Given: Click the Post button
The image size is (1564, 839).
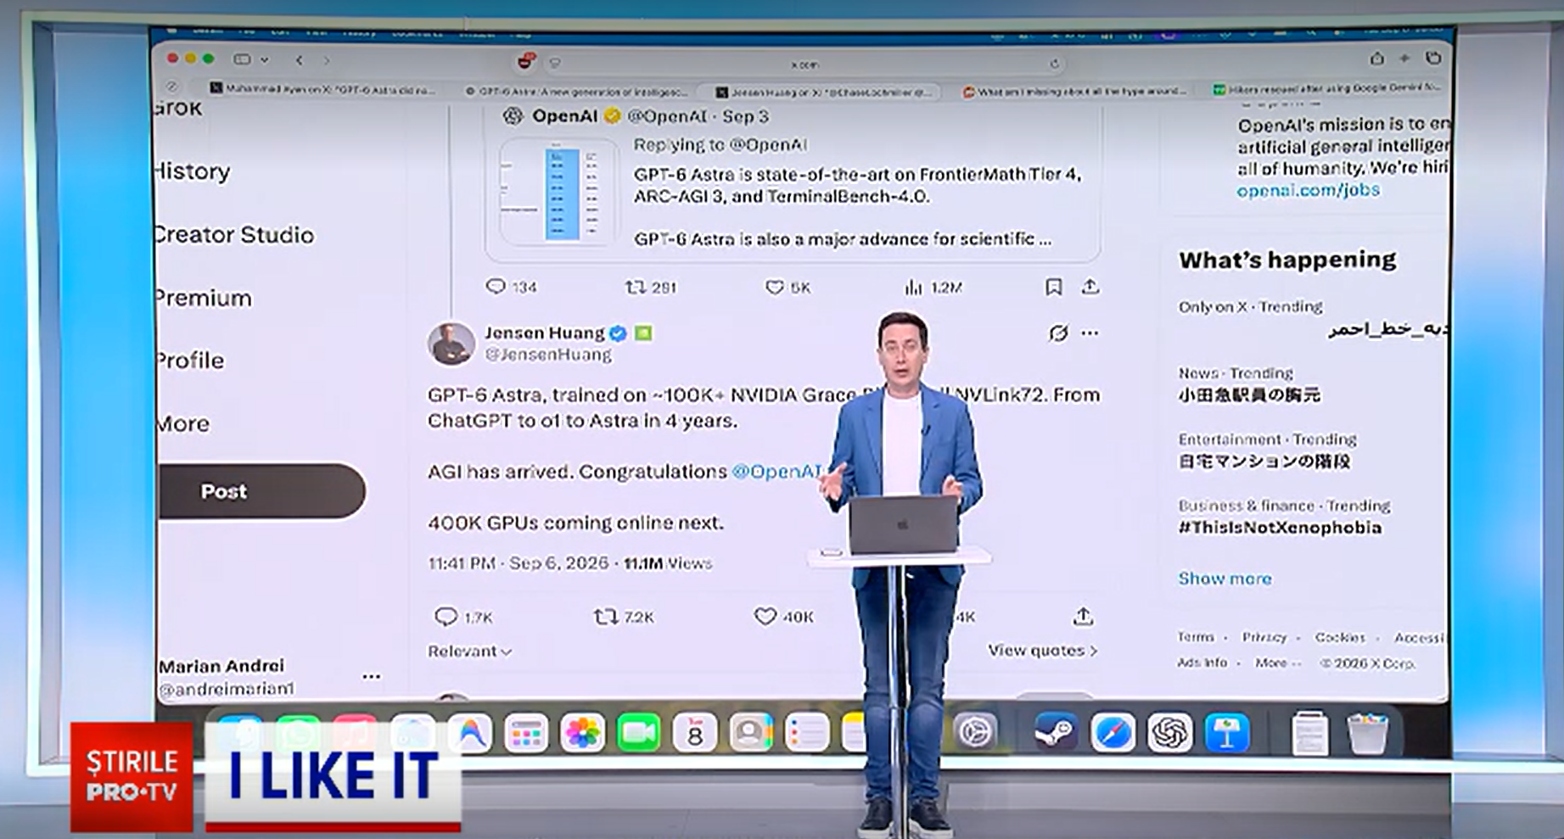Looking at the screenshot, I should click(261, 491).
